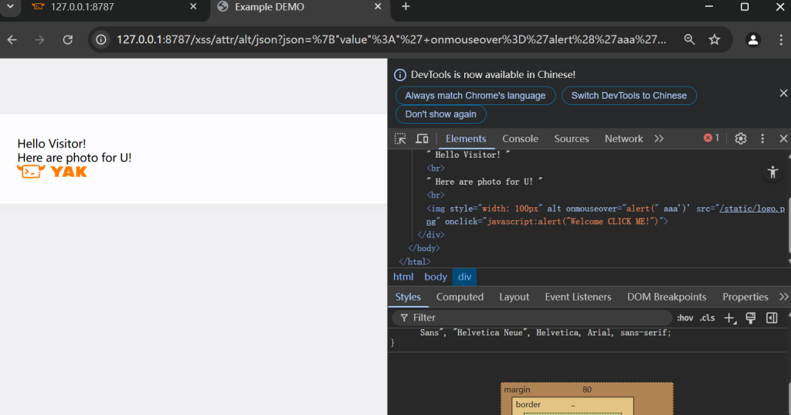The image size is (791, 415).
Task: Click the Filter styles input field
Action: tap(533, 318)
